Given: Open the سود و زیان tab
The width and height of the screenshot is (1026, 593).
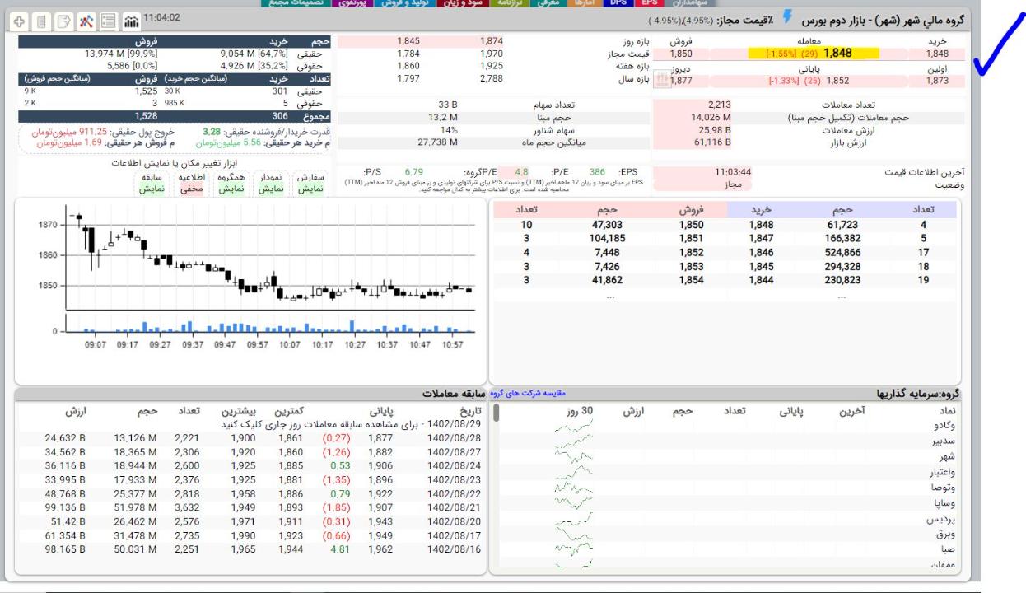Looking at the screenshot, I should (x=464, y=3).
